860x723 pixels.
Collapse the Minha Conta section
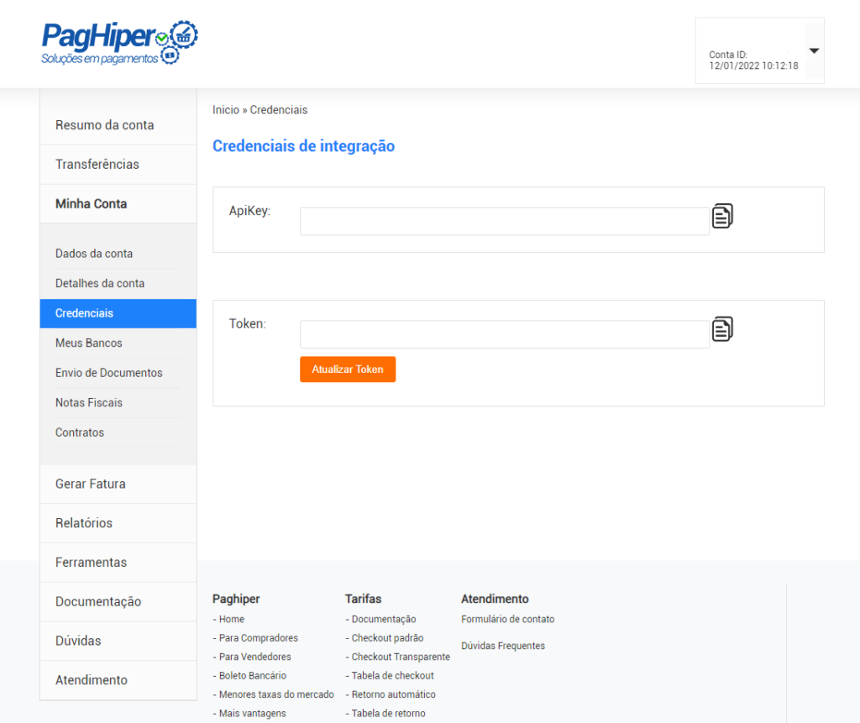pos(118,203)
